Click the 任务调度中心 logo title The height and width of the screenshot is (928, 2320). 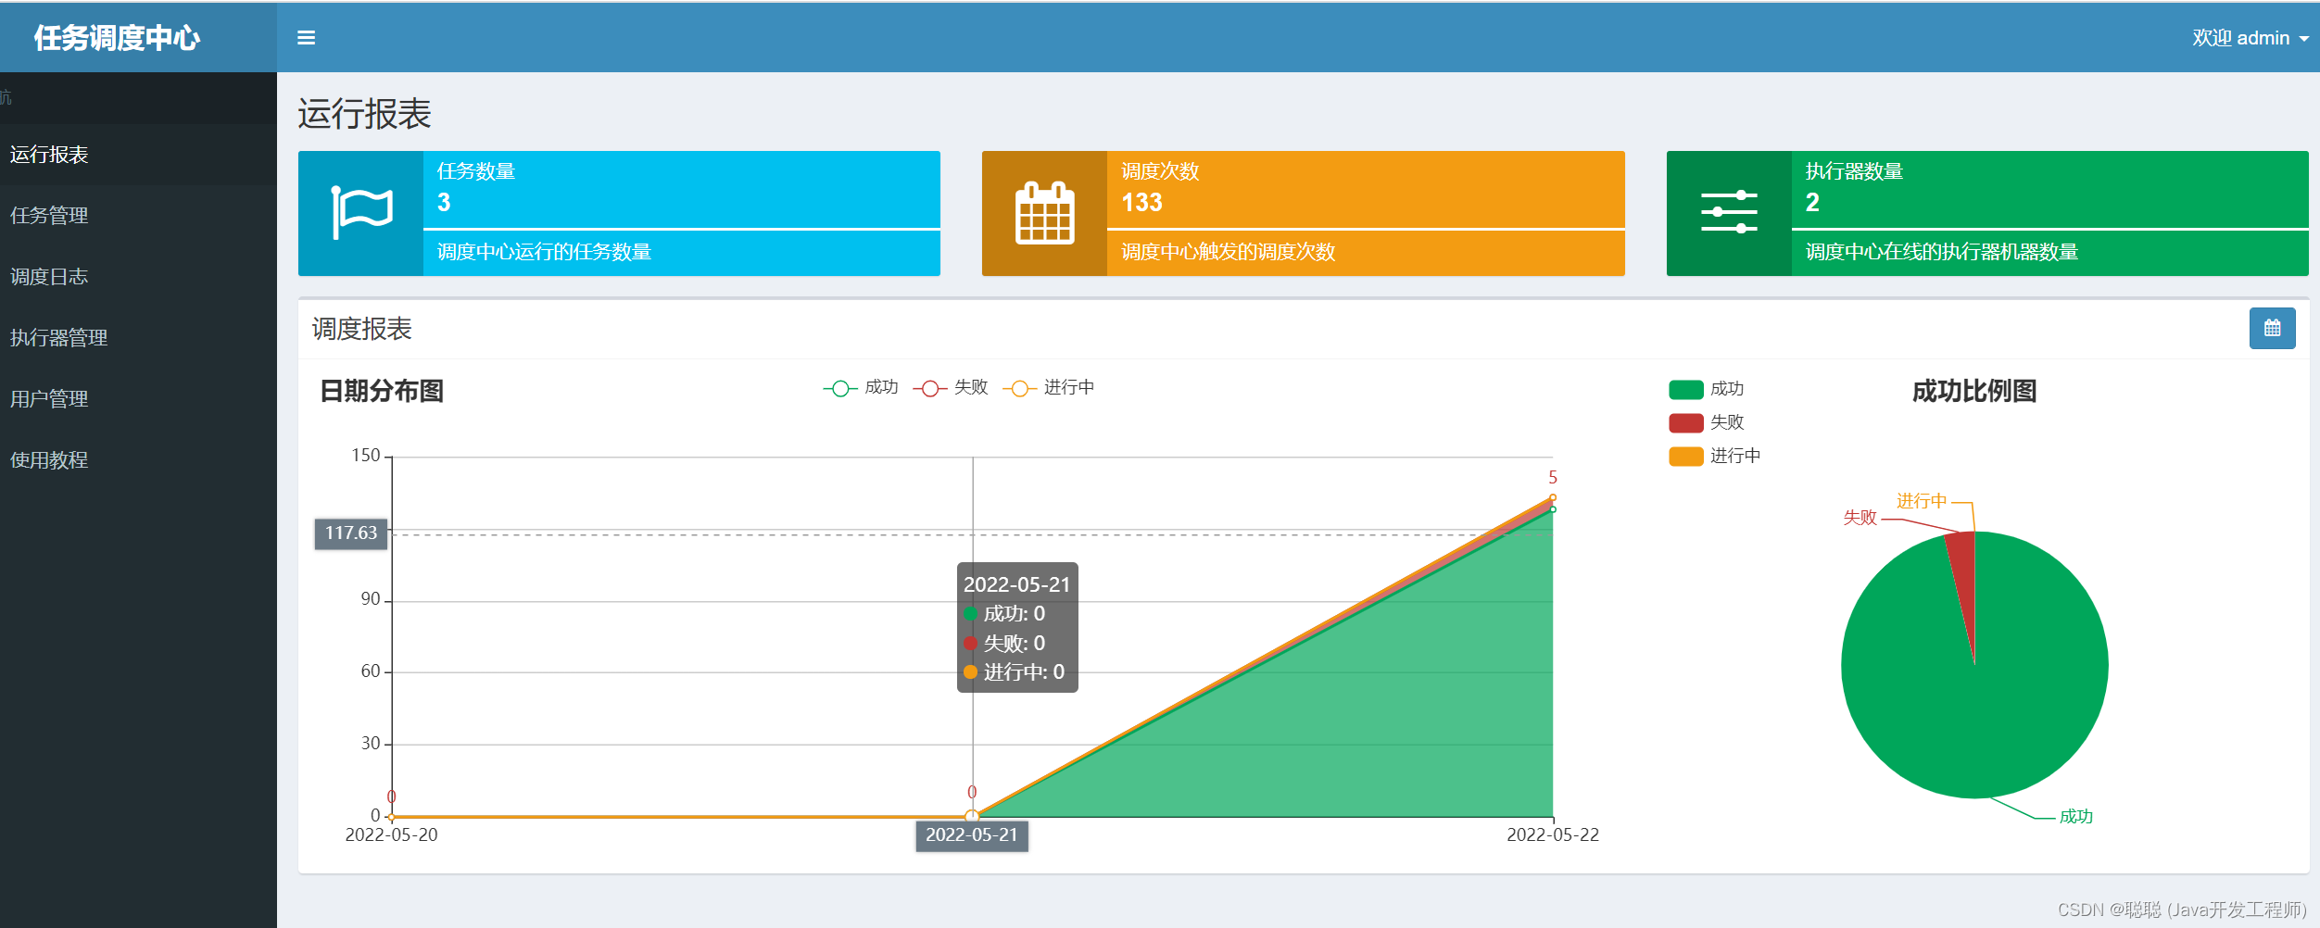click(117, 38)
